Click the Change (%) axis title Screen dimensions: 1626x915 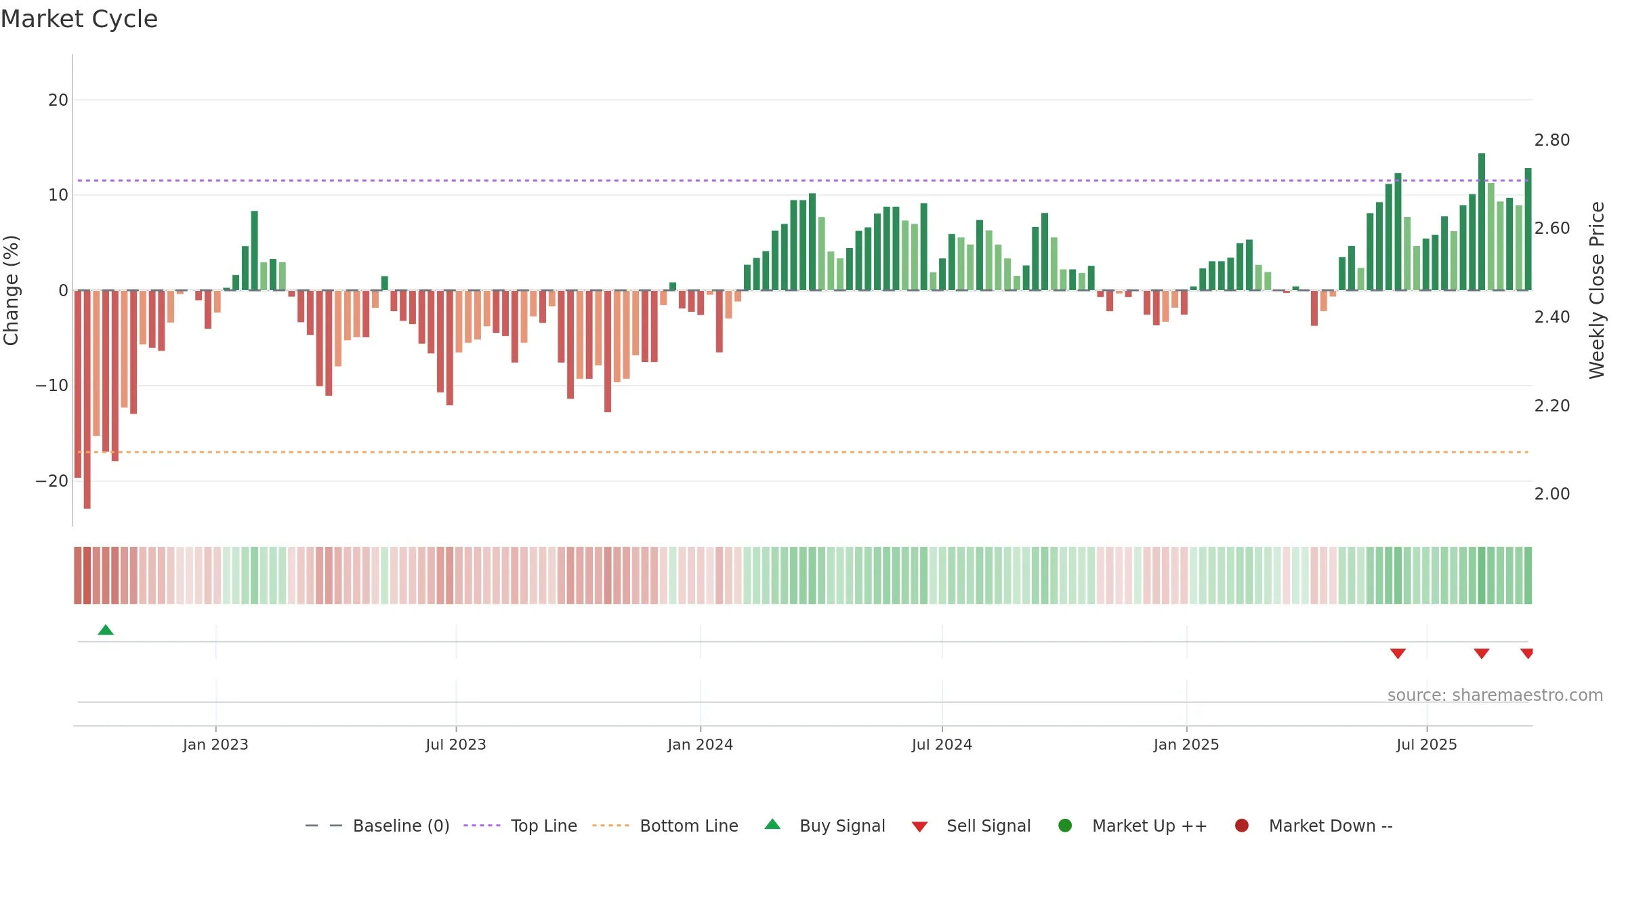click(11, 290)
